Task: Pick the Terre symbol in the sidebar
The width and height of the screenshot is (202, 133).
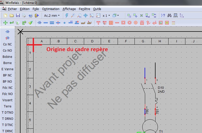Action: [x=8, y=106]
